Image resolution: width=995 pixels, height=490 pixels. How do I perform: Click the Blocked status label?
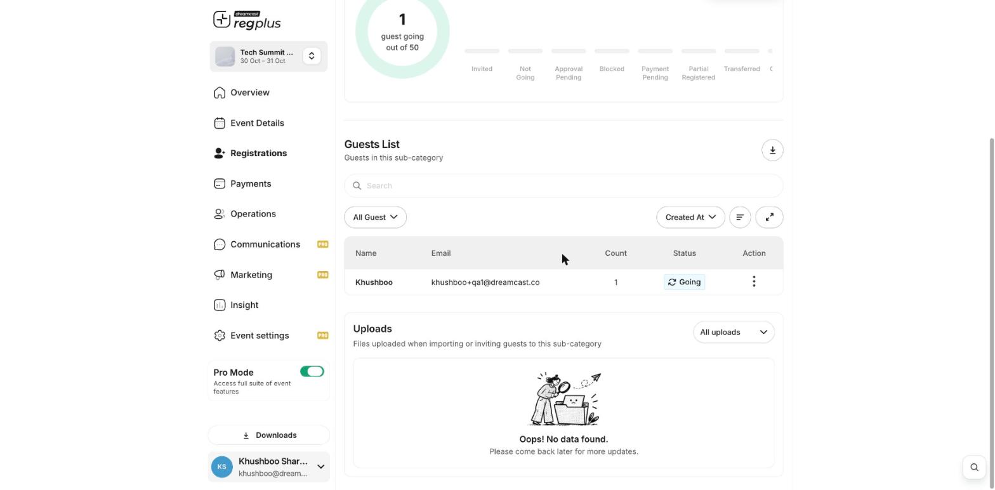612,69
